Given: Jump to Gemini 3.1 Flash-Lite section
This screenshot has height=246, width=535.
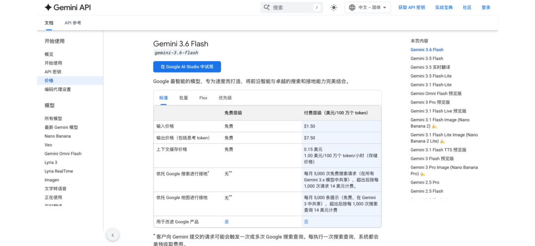Looking at the screenshot, I should [x=431, y=85].
